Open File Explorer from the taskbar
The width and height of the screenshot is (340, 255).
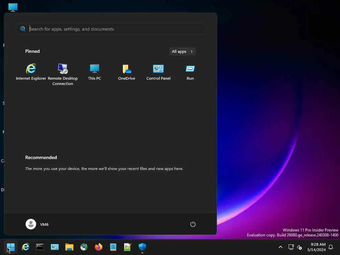coord(69,247)
